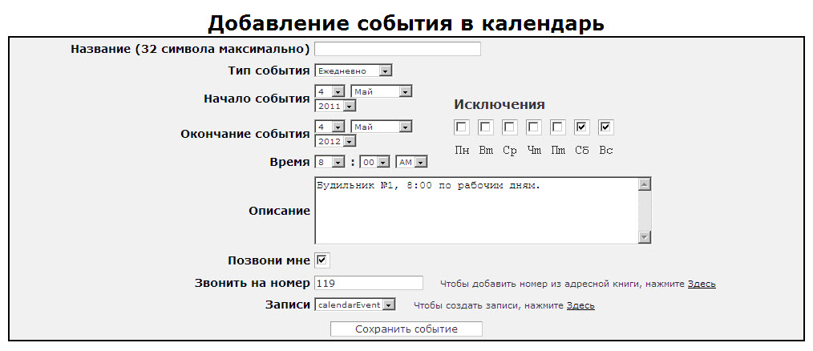Click the 'Сб' day label
Image resolution: width=813 pixels, height=351 pixels.
pyautogui.click(x=582, y=151)
